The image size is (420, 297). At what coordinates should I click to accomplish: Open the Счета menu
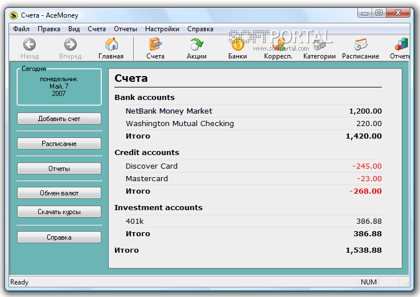point(97,29)
